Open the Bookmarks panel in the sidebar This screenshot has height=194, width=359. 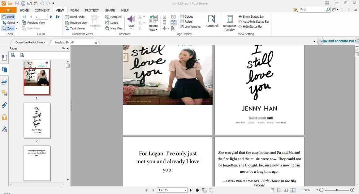click(4, 57)
